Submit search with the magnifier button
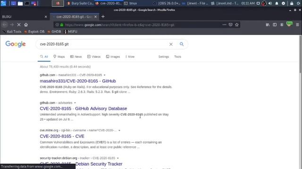The width and height of the screenshot is (302, 169). [x=182, y=44]
